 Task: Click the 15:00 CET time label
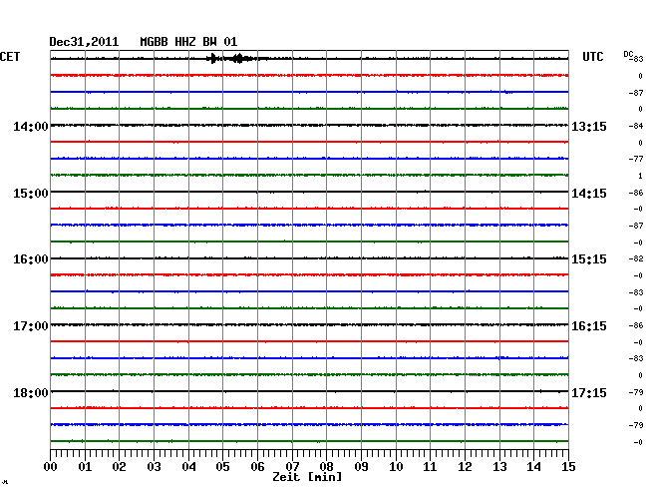pos(31,194)
